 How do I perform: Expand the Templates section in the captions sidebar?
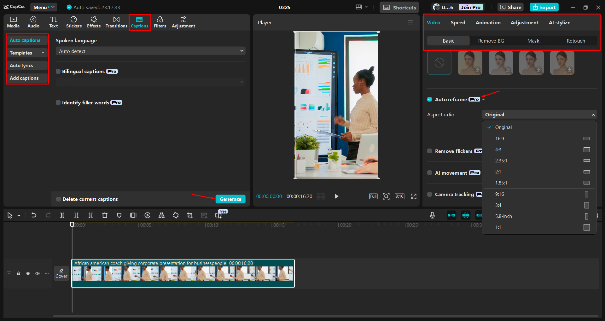click(x=27, y=53)
